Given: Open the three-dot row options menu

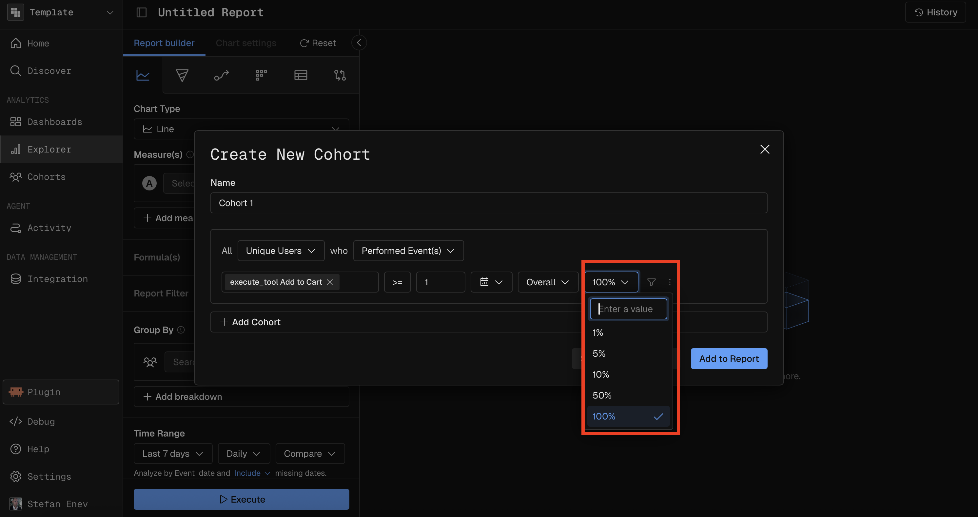Looking at the screenshot, I should (x=670, y=282).
